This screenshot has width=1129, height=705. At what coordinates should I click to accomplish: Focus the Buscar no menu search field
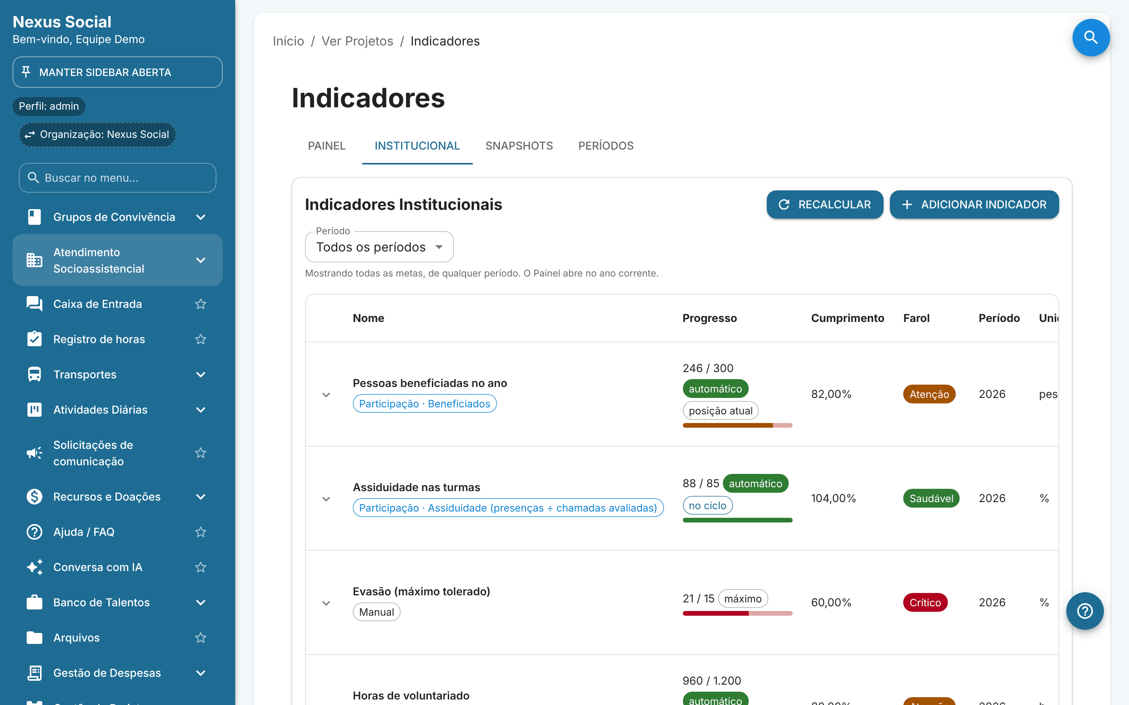[117, 178]
